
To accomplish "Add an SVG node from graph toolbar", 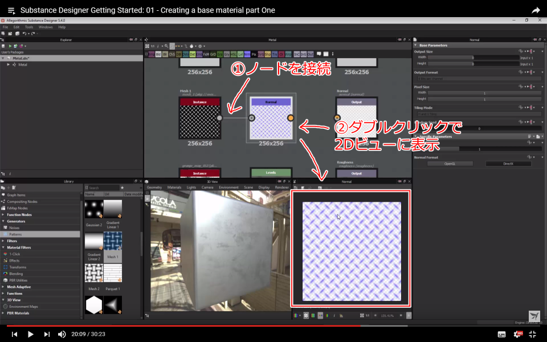I will click(261, 55).
